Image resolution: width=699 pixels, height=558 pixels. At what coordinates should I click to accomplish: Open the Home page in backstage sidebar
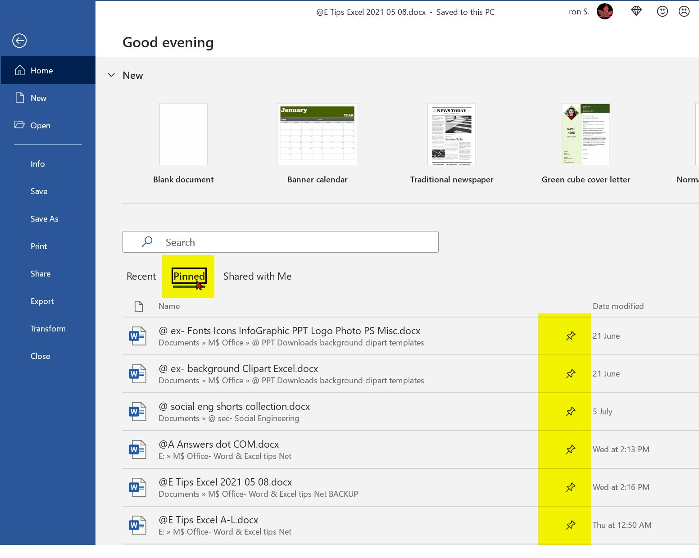[48, 70]
